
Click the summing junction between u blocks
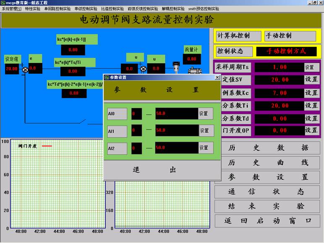point(143,69)
